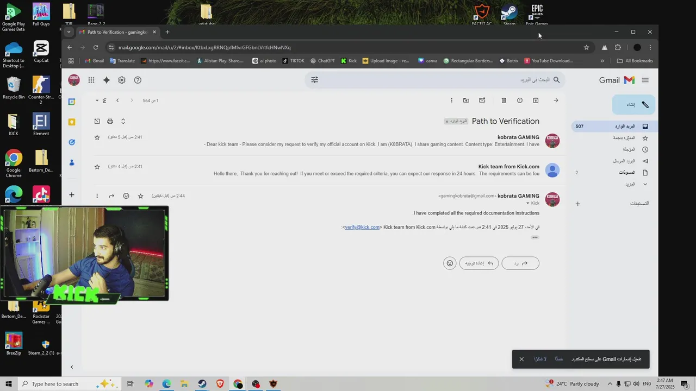Archive the Path to Verification conversation
Screen dimensions: 696x391
536,100
